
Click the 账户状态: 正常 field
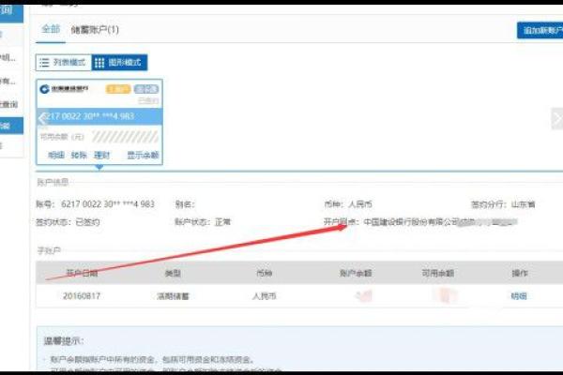(x=203, y=222)
